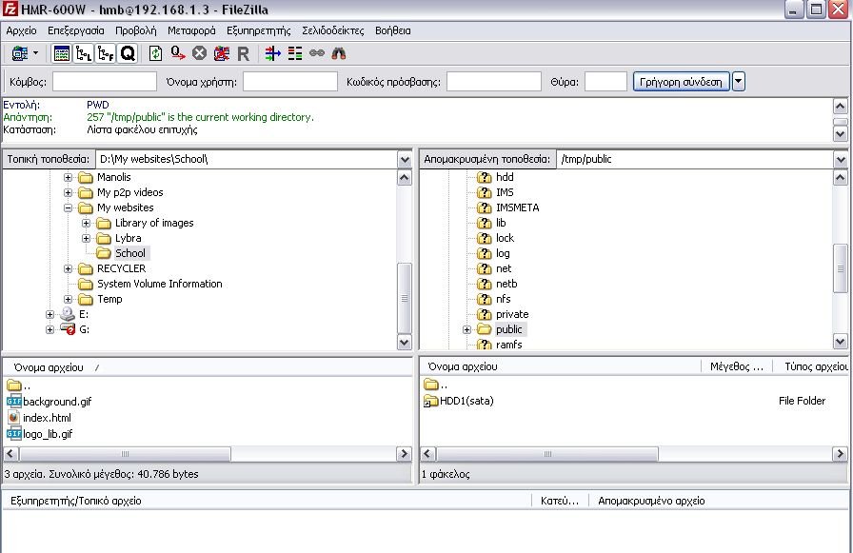Click the binoculars file search icon

tap(338, 53)
